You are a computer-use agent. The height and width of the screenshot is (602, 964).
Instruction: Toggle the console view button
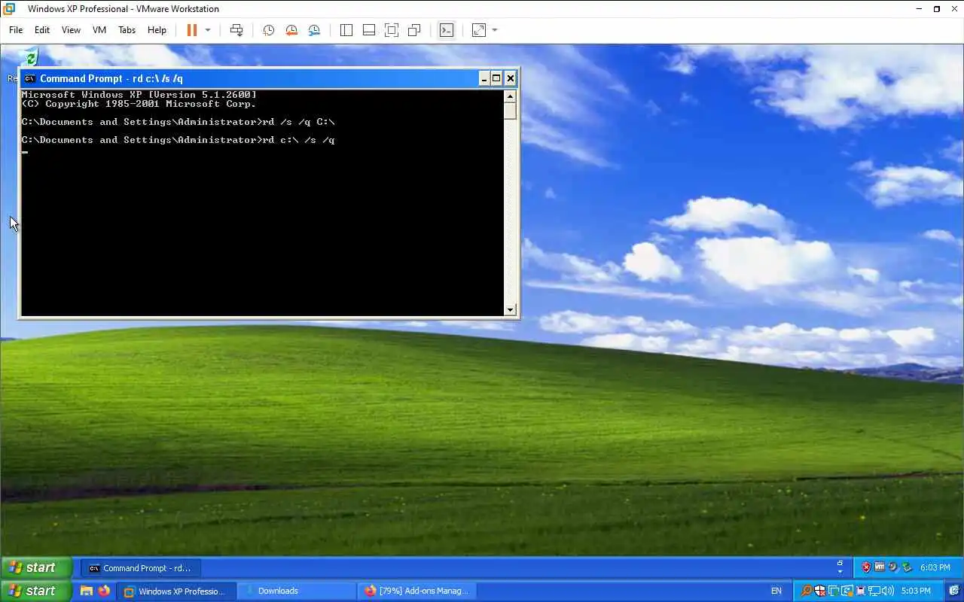447,30
